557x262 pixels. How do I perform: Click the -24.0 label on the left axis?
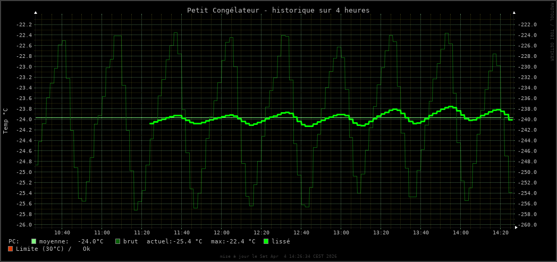pos(24,120)
